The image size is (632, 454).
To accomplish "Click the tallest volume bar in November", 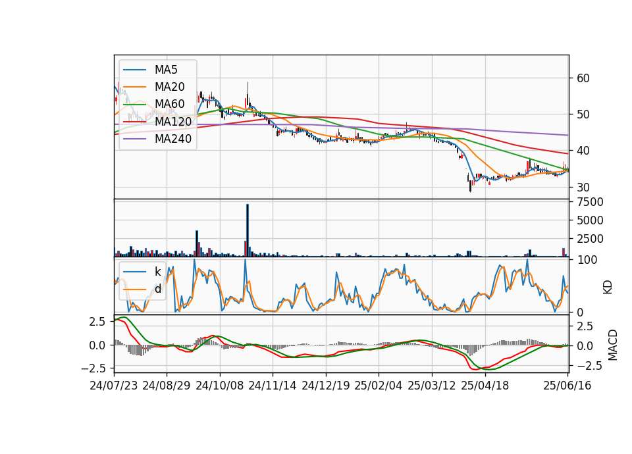I will coord(248,230).
